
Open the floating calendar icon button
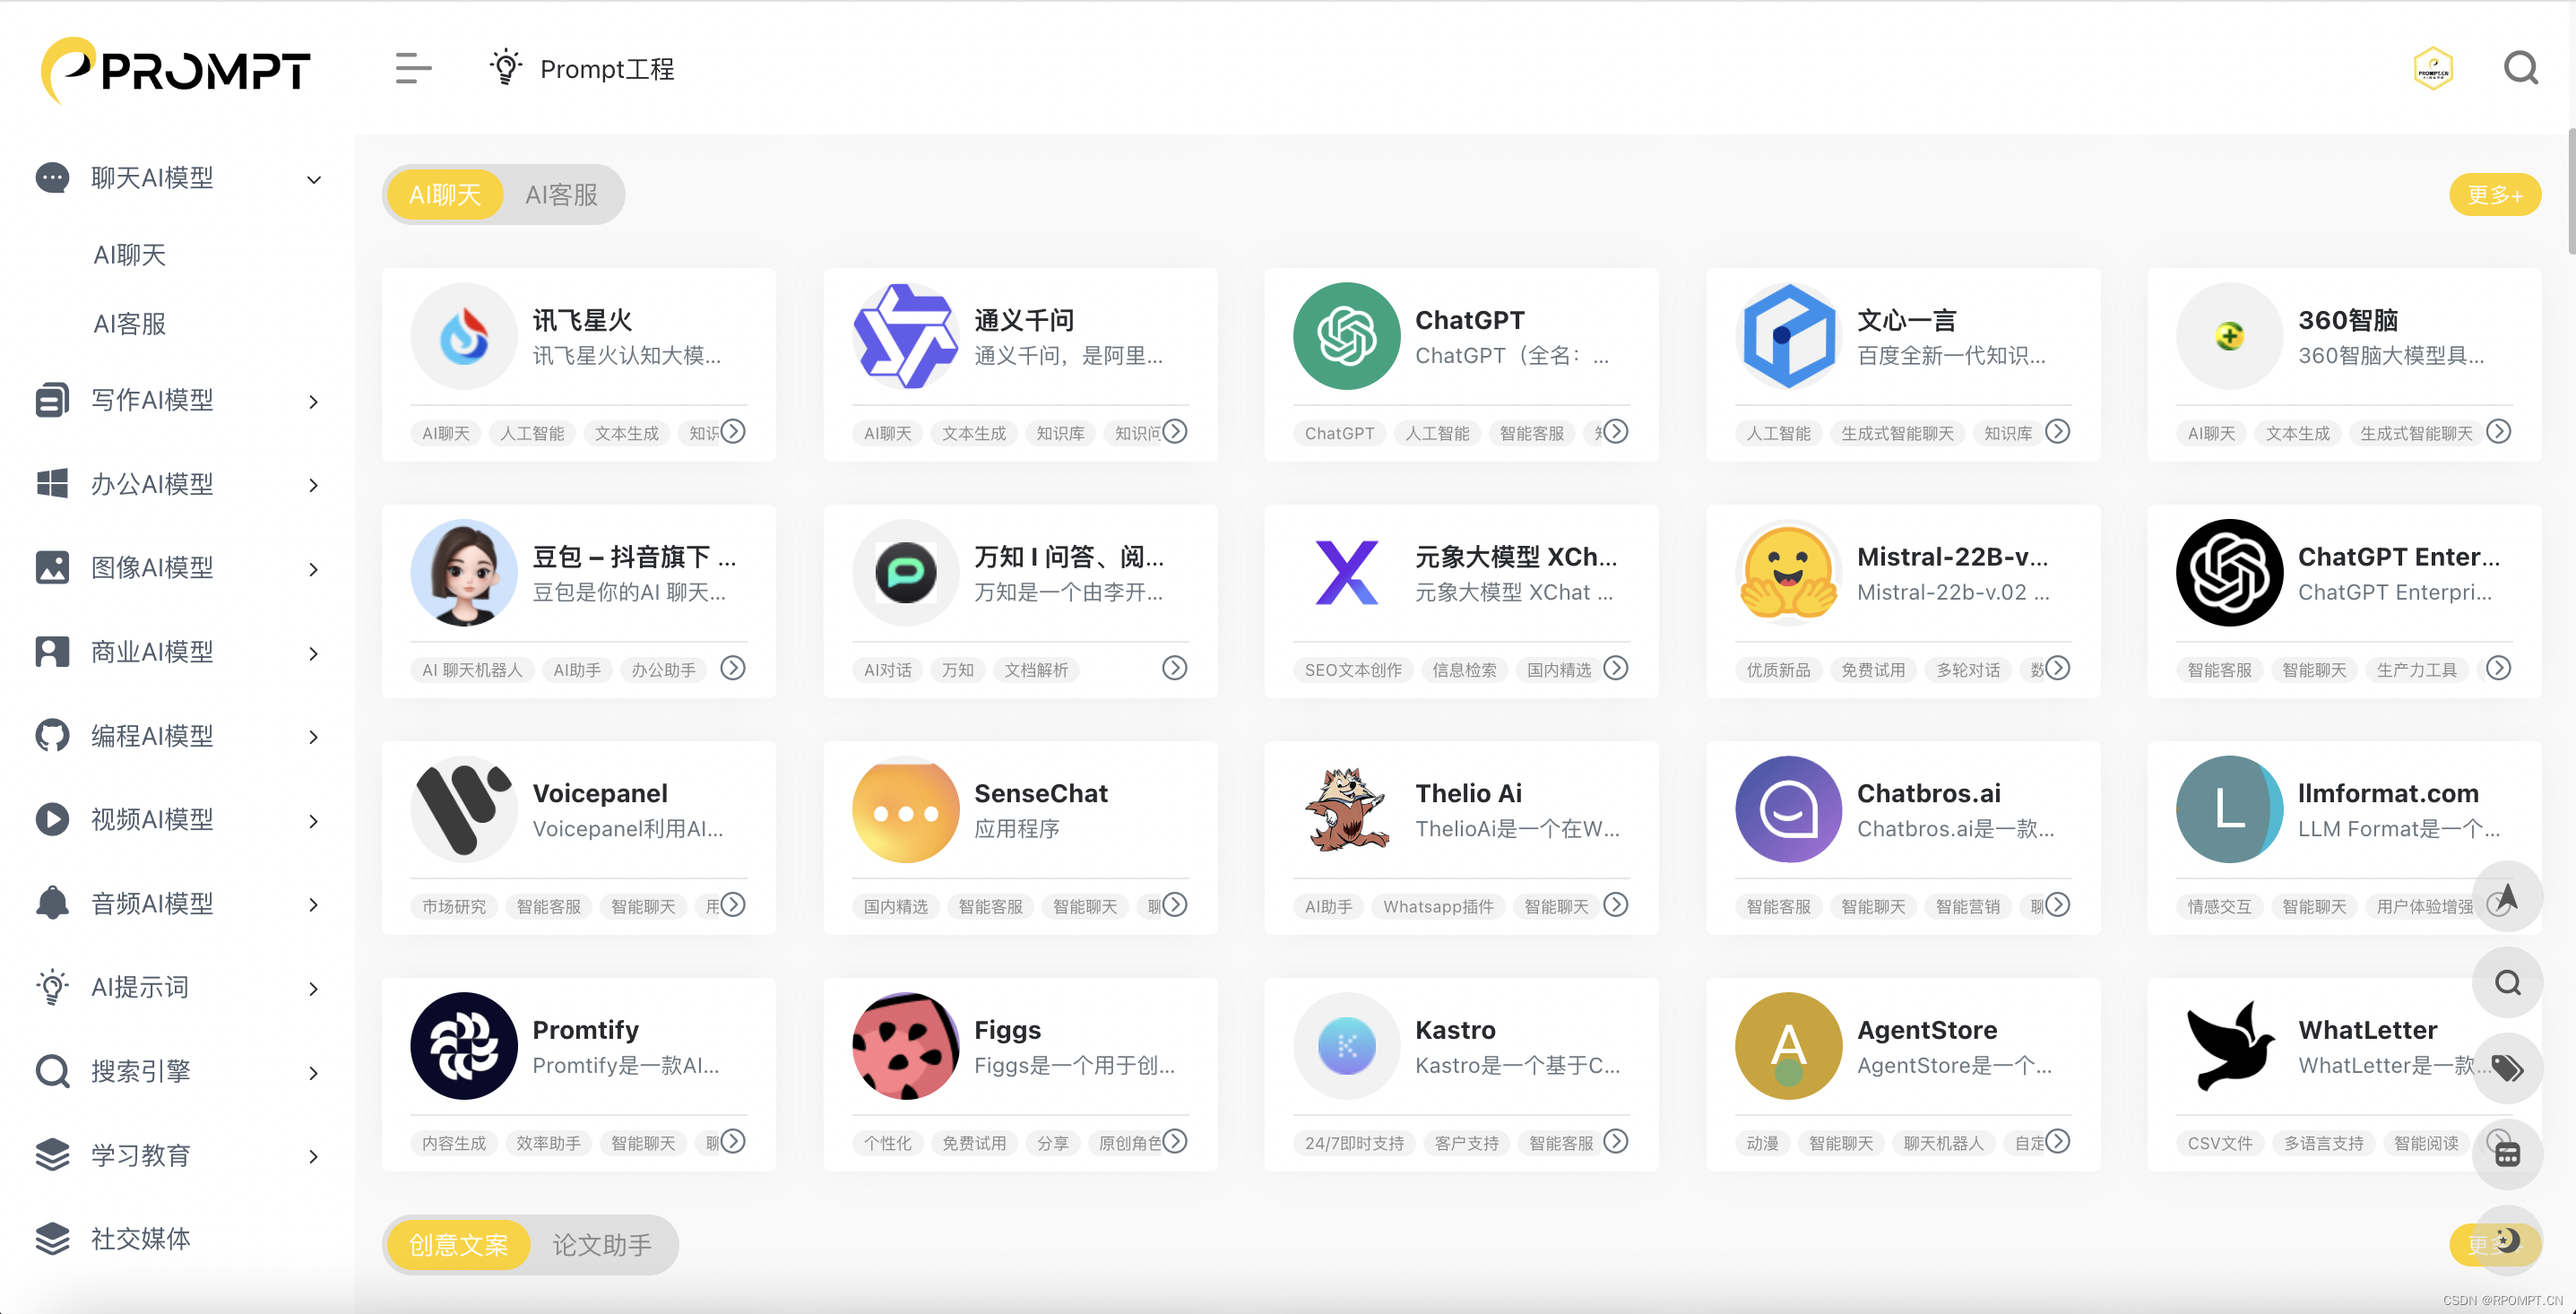(2506, 1154)
